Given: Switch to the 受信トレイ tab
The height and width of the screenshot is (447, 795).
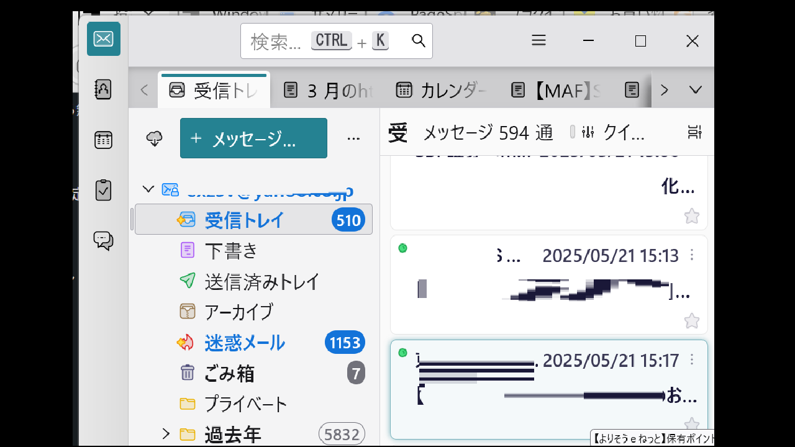Looking at the screenshot, I should click(214, 91).
